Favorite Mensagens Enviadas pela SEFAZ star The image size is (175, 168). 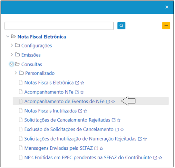point(101,148)
